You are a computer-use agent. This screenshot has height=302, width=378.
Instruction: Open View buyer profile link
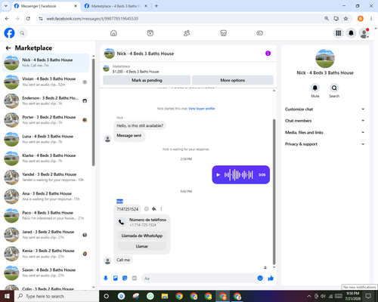[202, 109]
